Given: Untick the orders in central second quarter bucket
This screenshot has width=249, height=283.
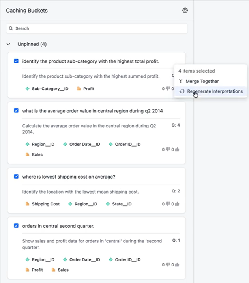Looking at the screenshot, I should (x=16, y=226).
